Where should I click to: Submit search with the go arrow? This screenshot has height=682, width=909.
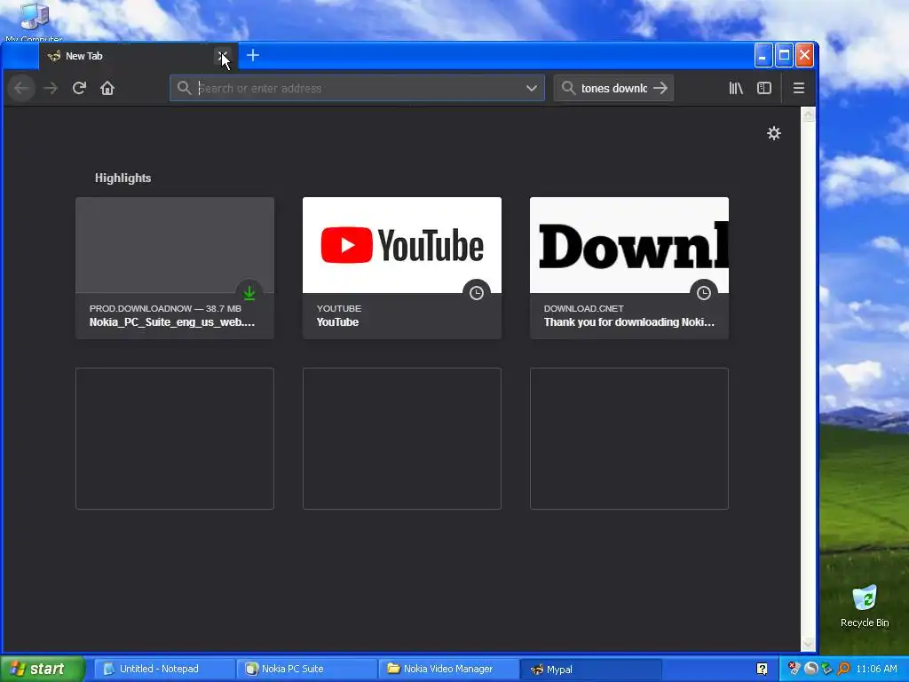coord(660,88)
